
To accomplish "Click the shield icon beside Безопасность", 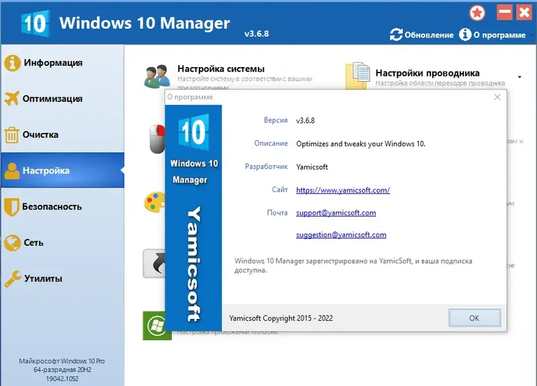I will 11,207.
